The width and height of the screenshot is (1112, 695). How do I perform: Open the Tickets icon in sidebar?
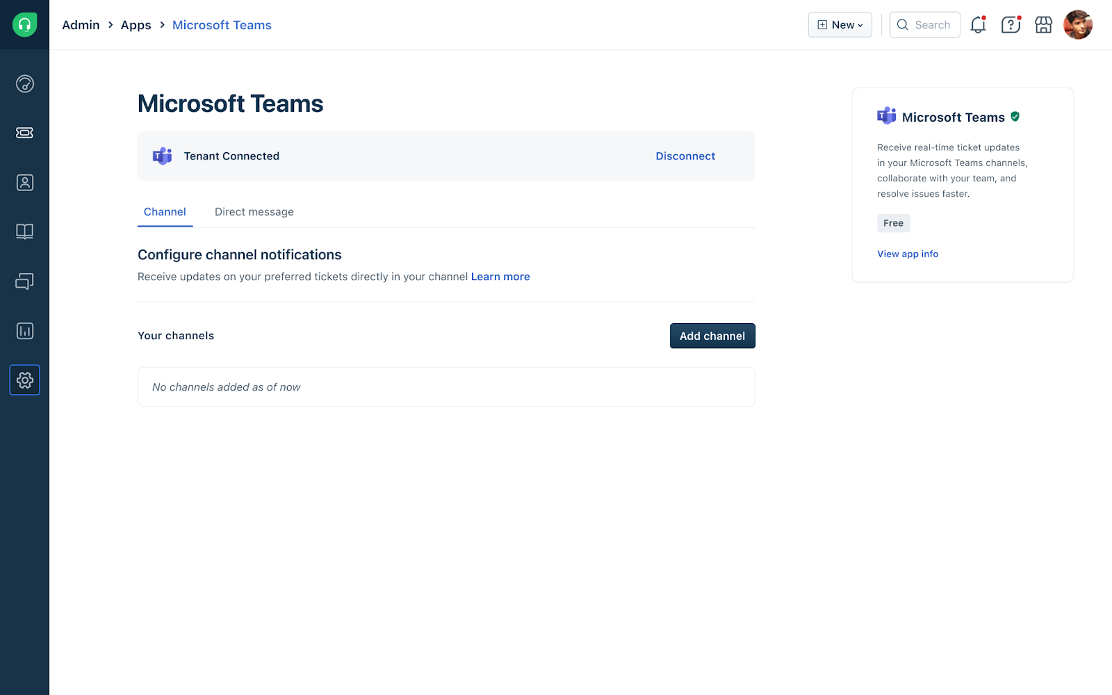[24, 133]
